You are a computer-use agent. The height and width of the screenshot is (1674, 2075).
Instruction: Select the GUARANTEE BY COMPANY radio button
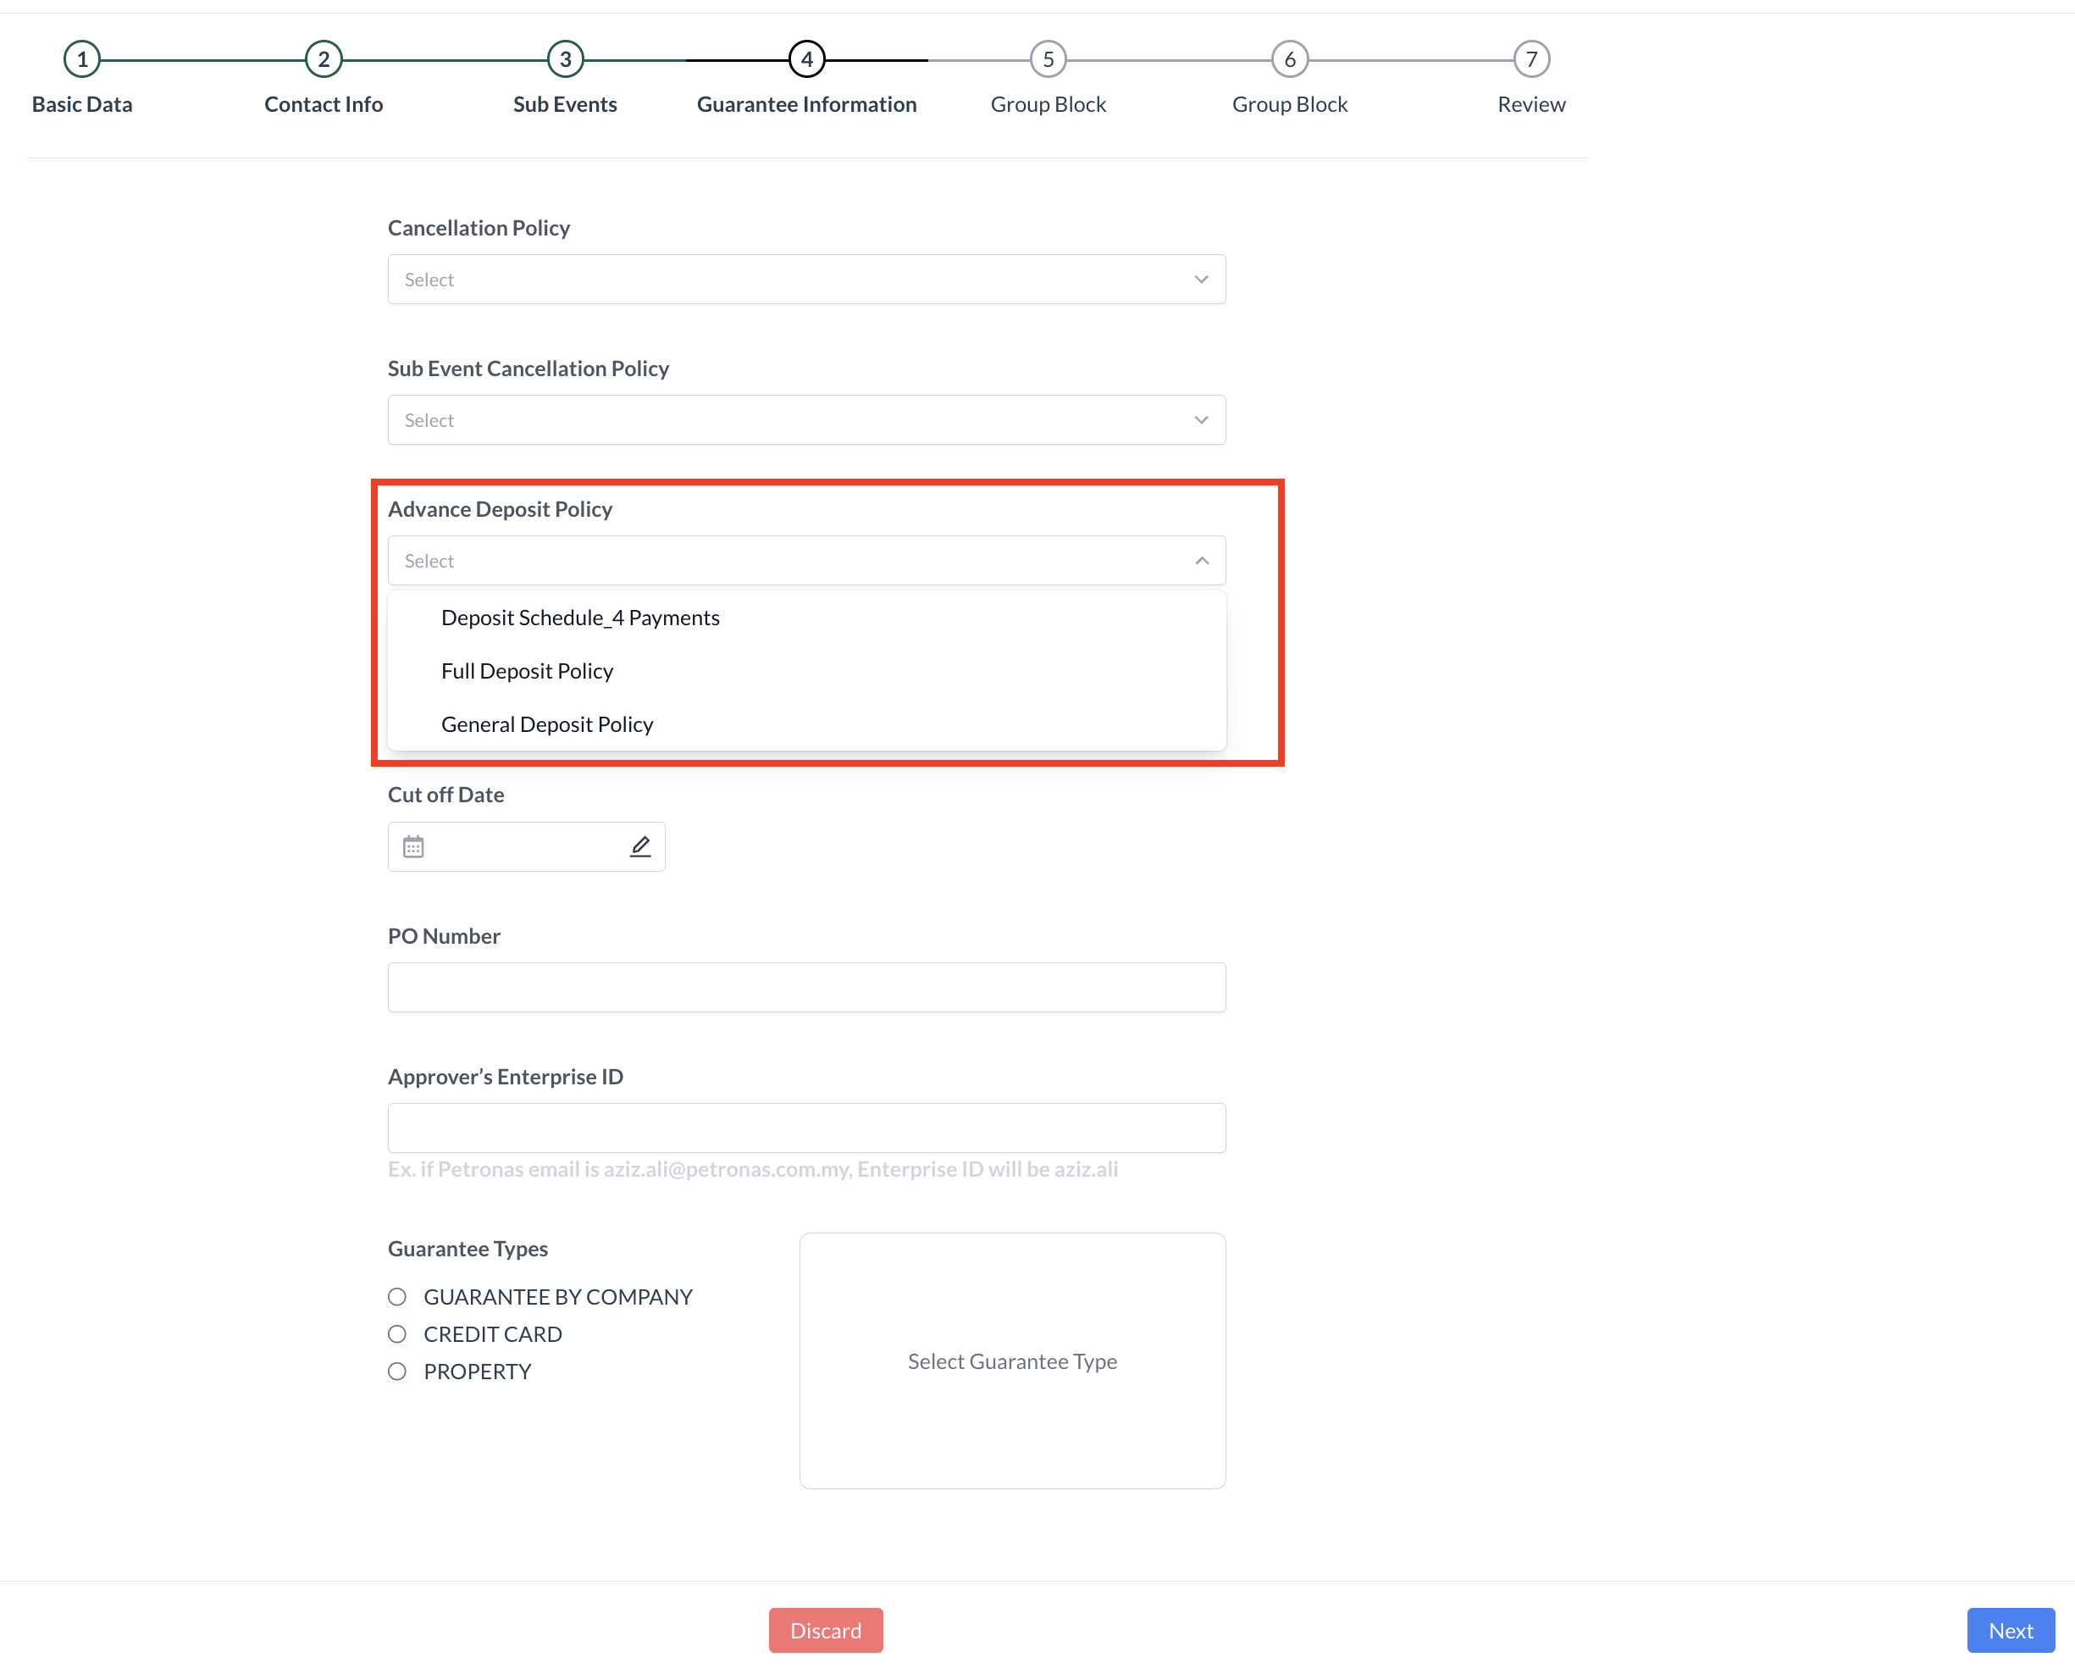pos(396,1296)
